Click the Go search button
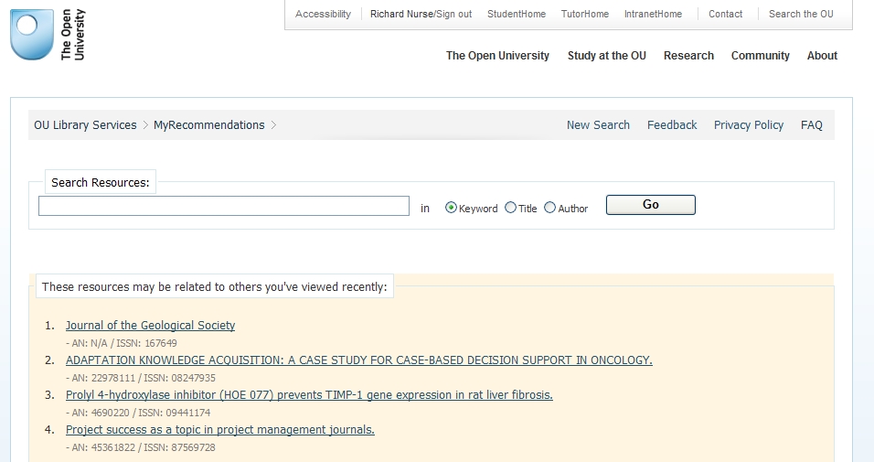Image resolution: width=874 pixels, height=462 pixels. [x=651, y=205]
